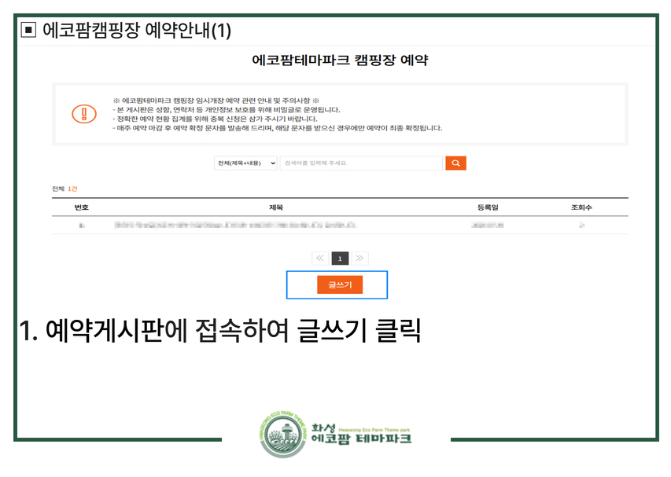Open the blurred post title in the table row
The image size is (671, 477).
tap(235, 225)
